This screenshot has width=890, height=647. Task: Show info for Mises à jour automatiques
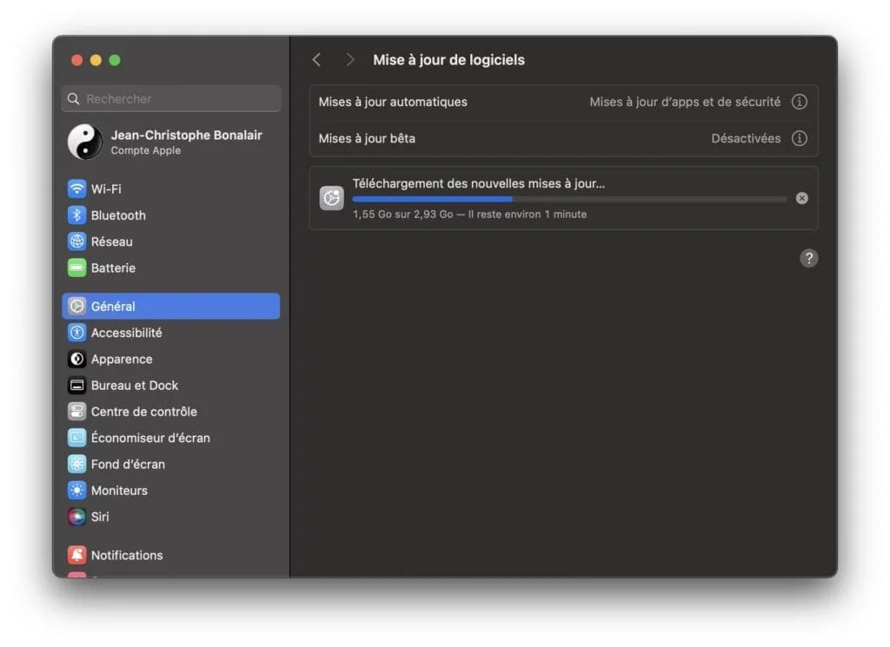click(800, 102)
